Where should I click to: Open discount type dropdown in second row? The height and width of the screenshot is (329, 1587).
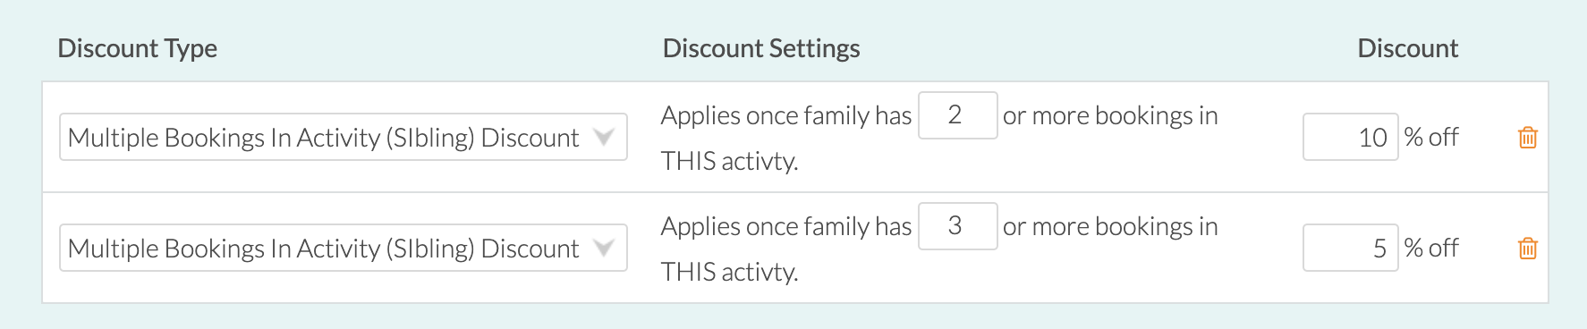tap(343, 248)
